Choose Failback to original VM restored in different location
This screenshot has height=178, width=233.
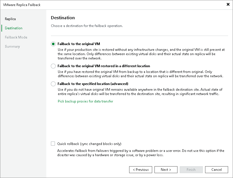pyautogui.click(x=53, y=66)
